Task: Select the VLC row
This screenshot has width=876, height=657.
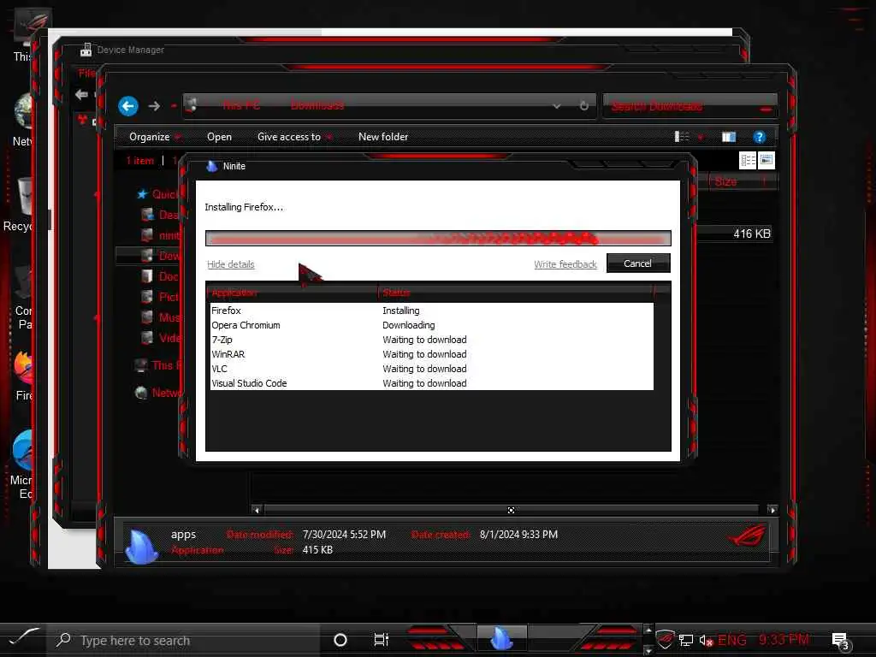Action: click(431, 369)
